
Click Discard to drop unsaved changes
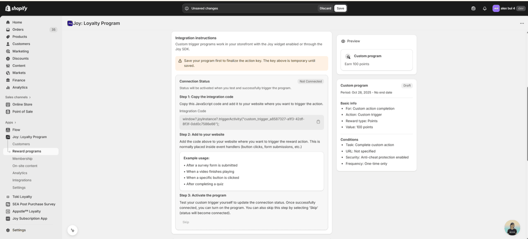[325, 8]
